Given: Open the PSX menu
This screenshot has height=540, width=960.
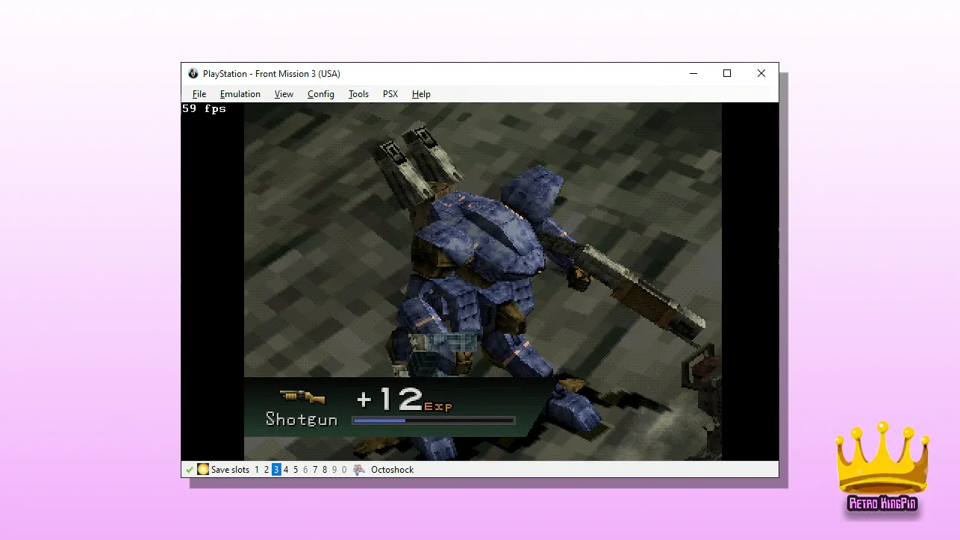Looking at the screenshot, I should (x=390, y=94).
